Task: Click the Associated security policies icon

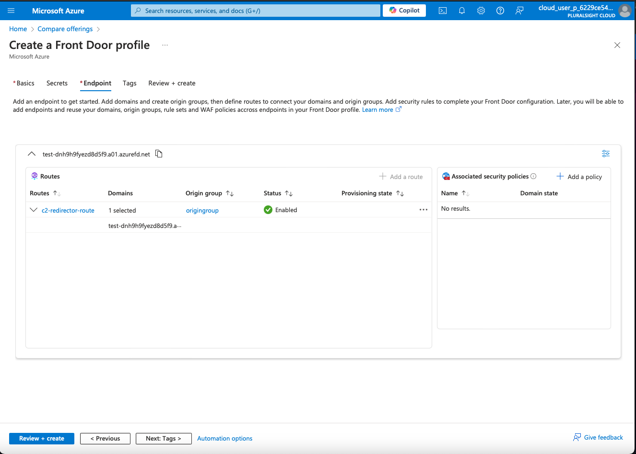Action: click(446, 176)
